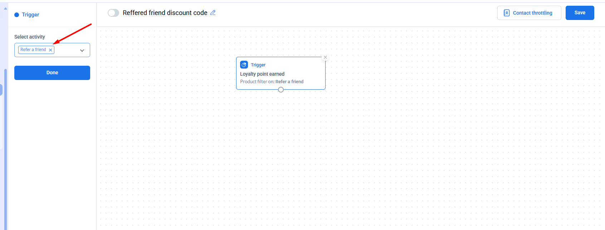605x230 pixels.
Task: Click the pencil icon to rename workflow
Action: point(213,12)
